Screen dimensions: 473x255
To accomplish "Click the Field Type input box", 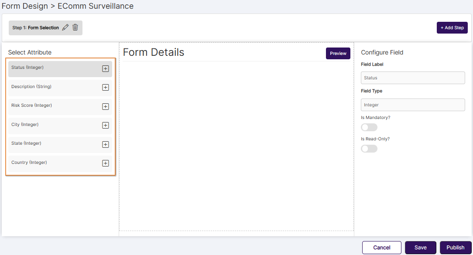I will pyautogui.click(x=413, y=105).
